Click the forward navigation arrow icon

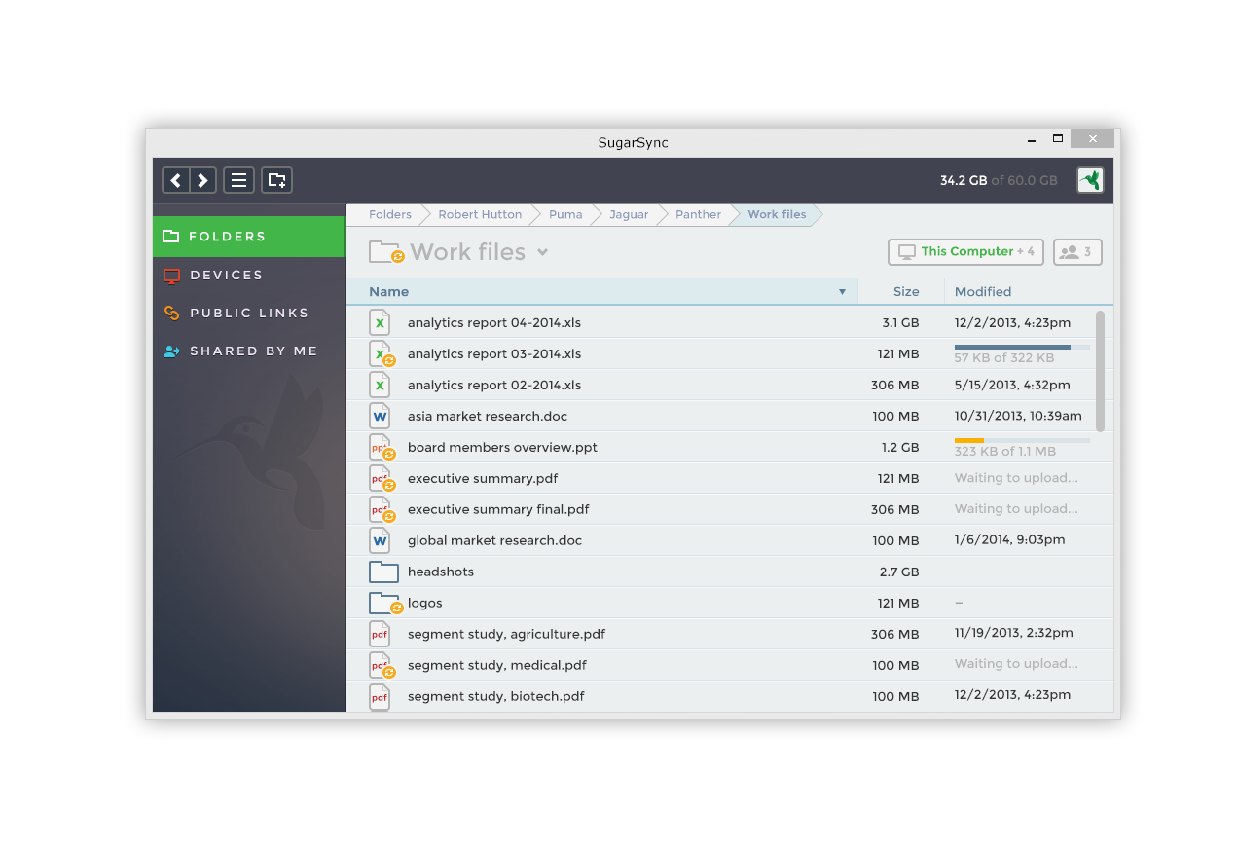[x=202, y=180]
